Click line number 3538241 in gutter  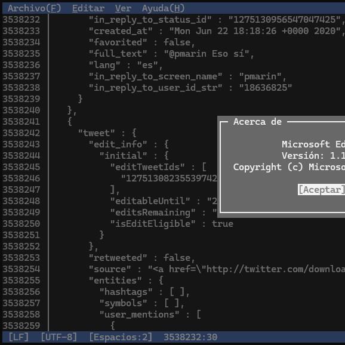[x=21, y=122]
